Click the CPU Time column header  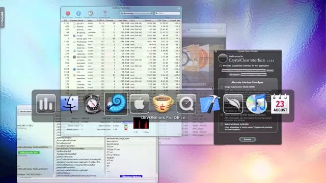[x=162, y=20]
